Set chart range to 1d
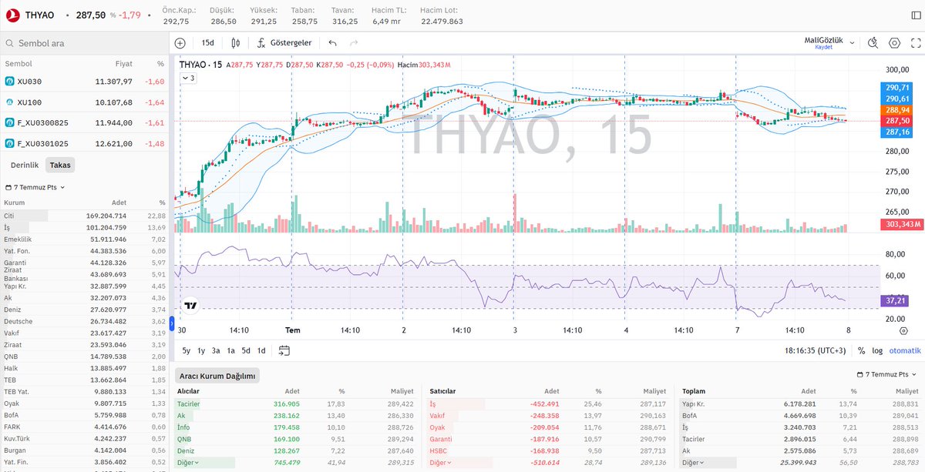Image resolution: width=925 pixels, height=472 pixels. point(261,350)
